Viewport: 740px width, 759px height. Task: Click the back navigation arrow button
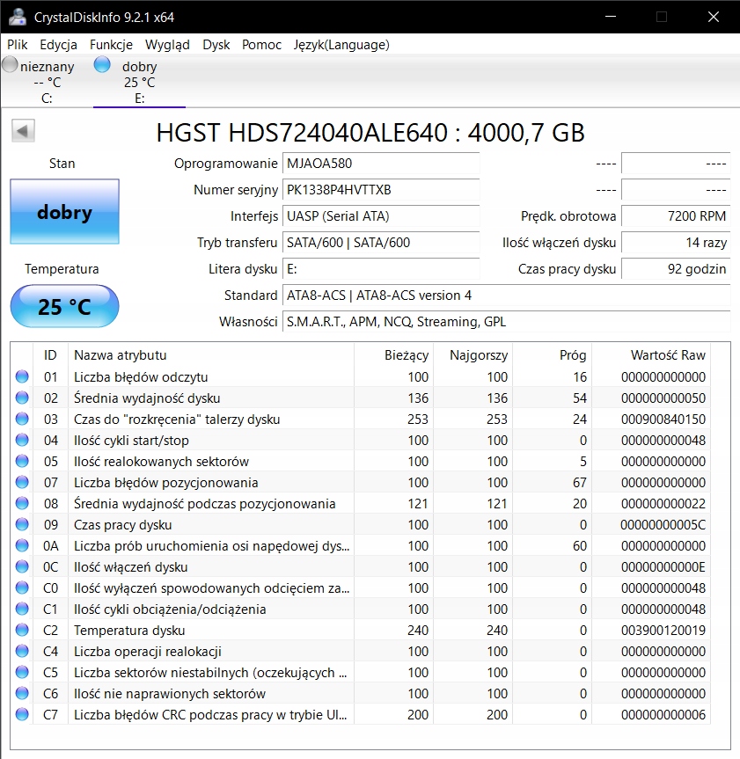click(22, 130)
